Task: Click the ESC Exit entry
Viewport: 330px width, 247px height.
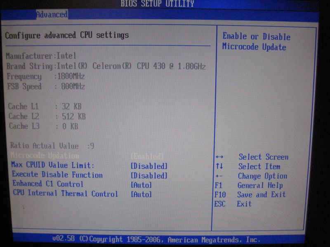Action: 233,204
